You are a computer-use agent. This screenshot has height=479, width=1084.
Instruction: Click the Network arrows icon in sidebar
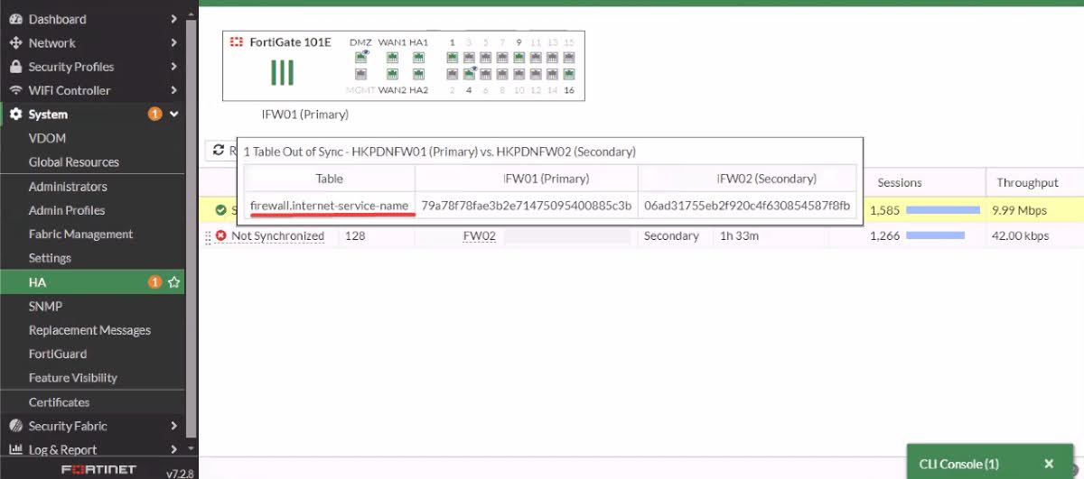15,42
